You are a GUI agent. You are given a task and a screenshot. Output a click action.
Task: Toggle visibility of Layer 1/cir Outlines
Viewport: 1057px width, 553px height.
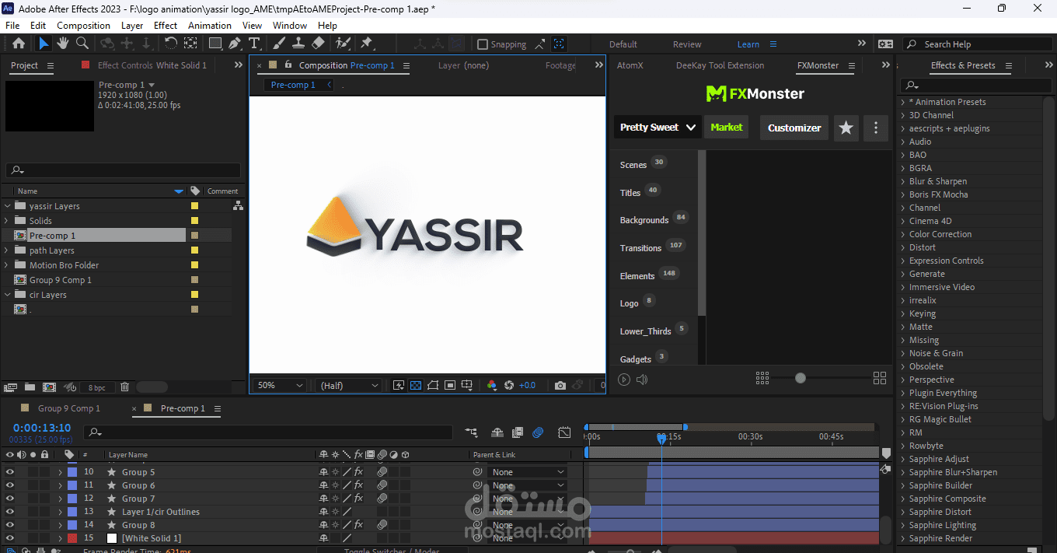coord(10,512)
